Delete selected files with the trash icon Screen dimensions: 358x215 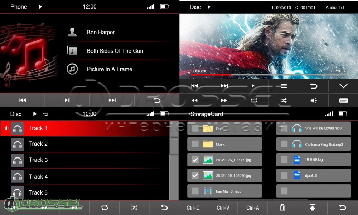pyautogui.click(x=282, y=207)
